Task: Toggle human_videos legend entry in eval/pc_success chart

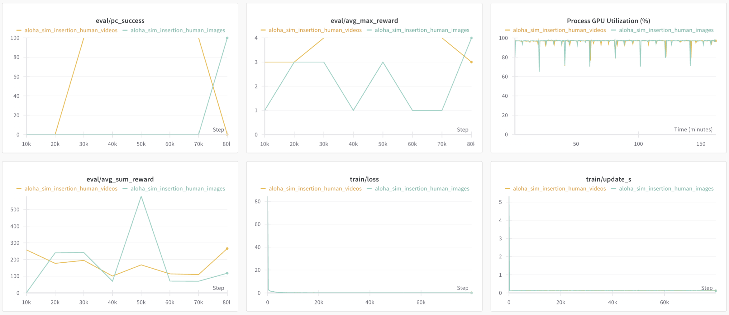Action: coord(71,30)
